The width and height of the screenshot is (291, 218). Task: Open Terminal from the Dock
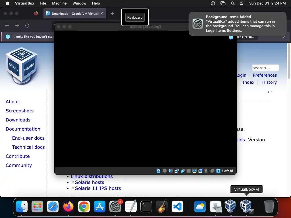click(146, 206)
